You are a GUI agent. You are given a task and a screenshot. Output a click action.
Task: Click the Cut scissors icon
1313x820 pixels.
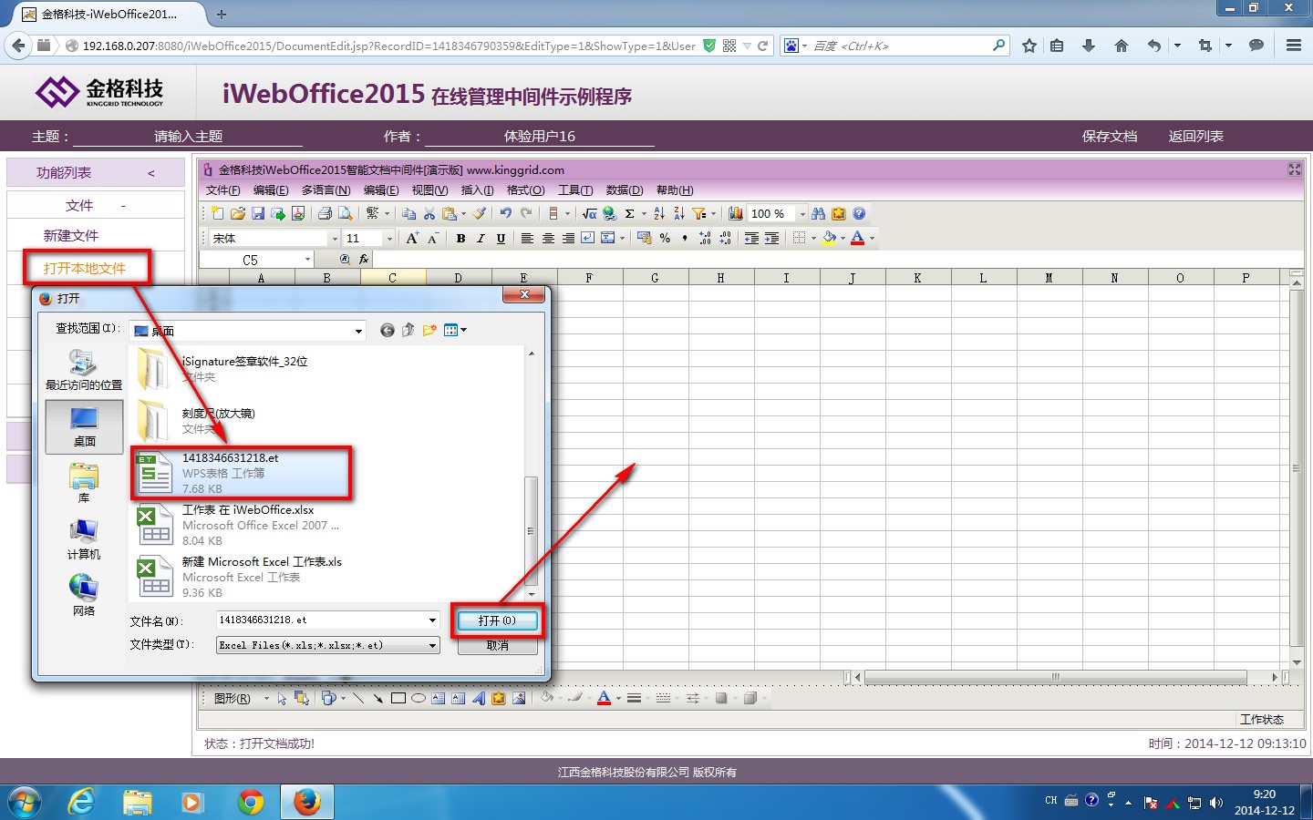(x=429, y=213)
